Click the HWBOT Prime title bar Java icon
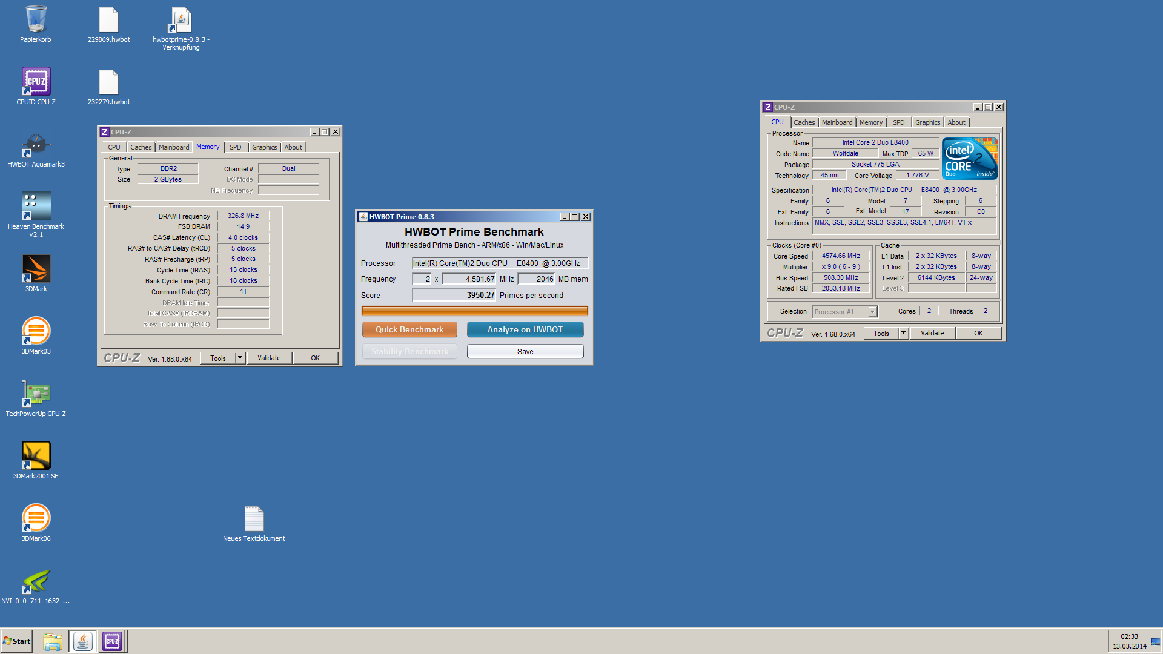The height and width of the screenshot is (654, 1163). [363, 217]
